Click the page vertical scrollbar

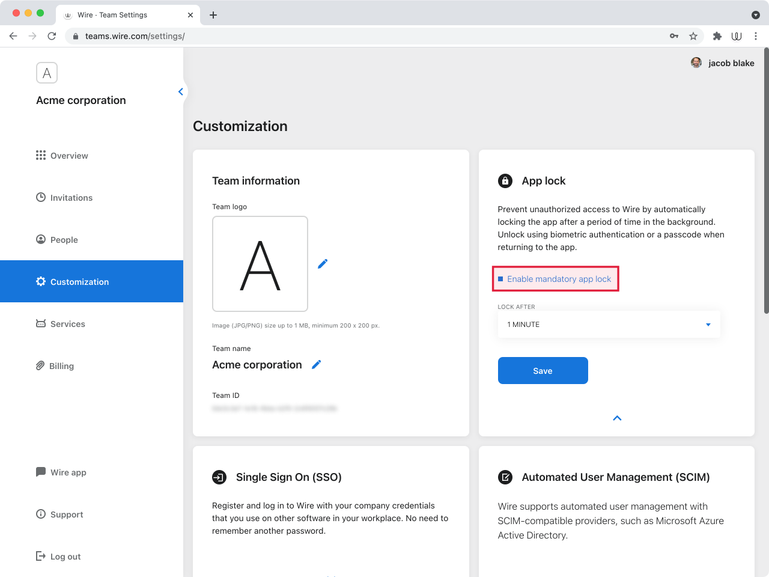(766, 180)
